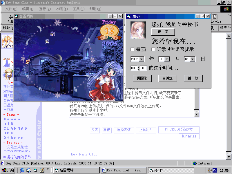Image resolution: width=232 pixels, height=174 pixels.
Task: Open the AIR theme link
Action: [x=8, y=124]
